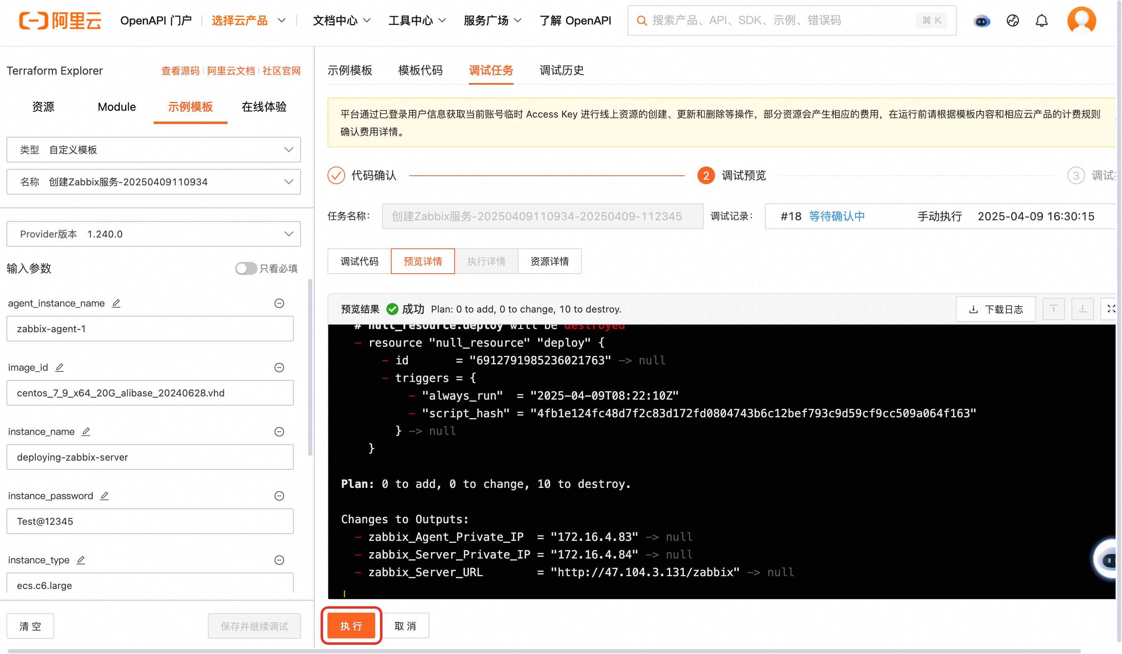
Task: Open the 调试任务 tab
Action: (x=491, y=70)
